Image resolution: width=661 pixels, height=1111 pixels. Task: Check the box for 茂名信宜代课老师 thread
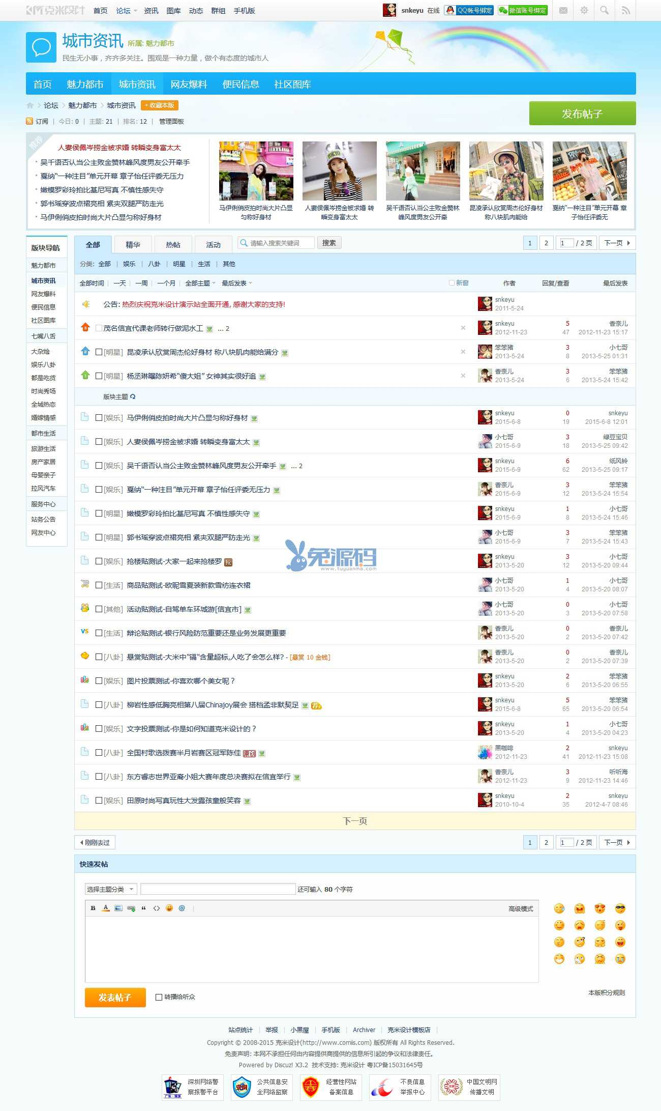click(x=99, y=328)
